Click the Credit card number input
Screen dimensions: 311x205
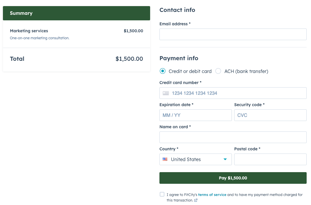pos(233,93)
